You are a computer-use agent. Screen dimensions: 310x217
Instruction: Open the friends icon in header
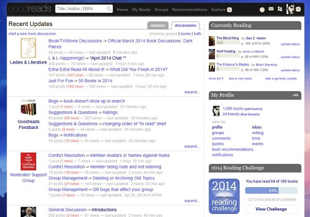(x=281, y=9)
